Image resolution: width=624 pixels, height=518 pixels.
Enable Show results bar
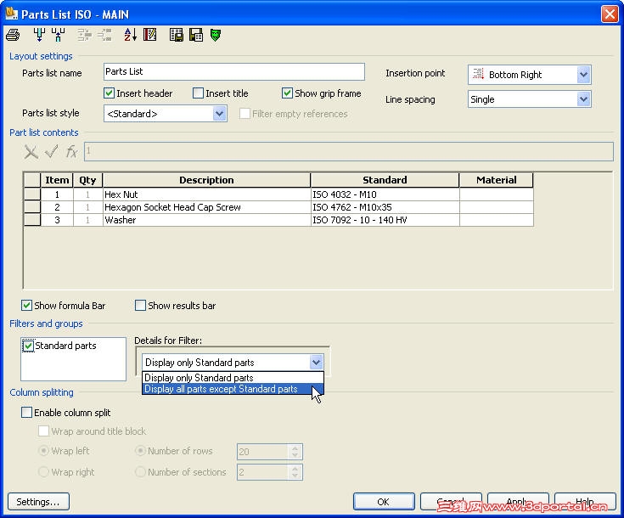click(x=140, y=306)
